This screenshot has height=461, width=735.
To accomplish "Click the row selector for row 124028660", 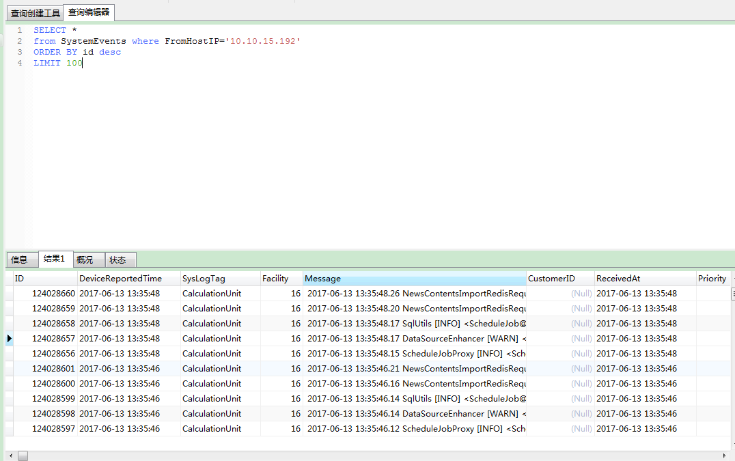I will (10, 293).
